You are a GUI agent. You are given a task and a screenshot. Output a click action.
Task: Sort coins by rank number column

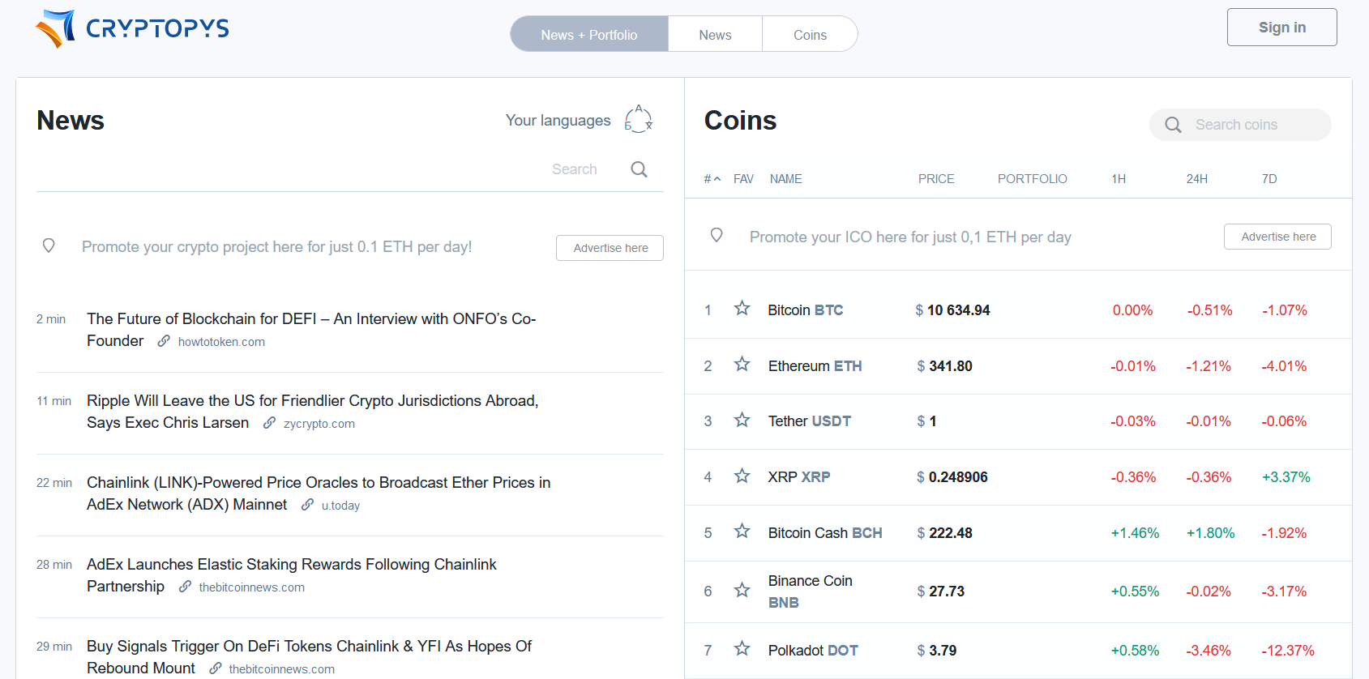[712, 179]
